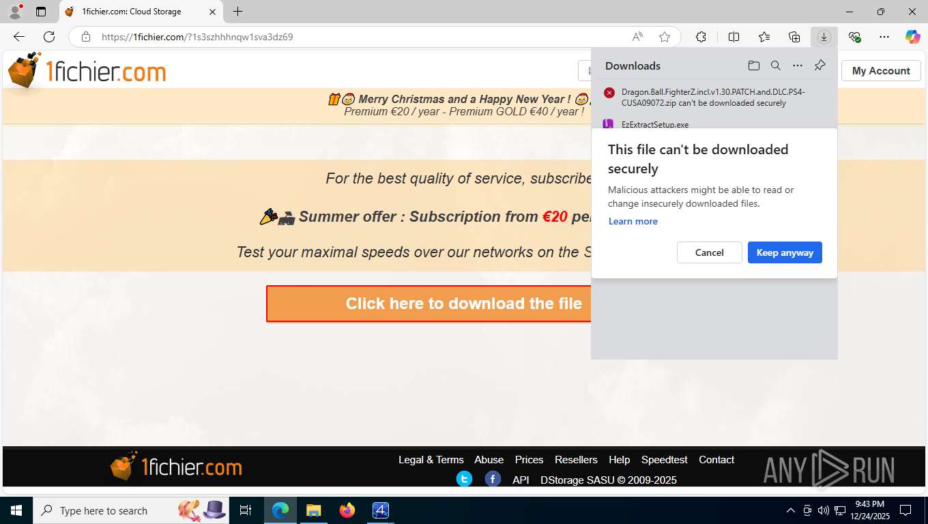Open File Explorer from taskbar
Image resolution: width=928 pixels, height=524 pixels.
coord(313,510)
